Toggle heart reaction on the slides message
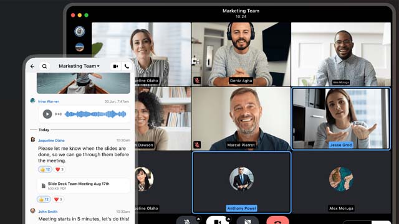399x224 pixels. (x=59, y=169)
